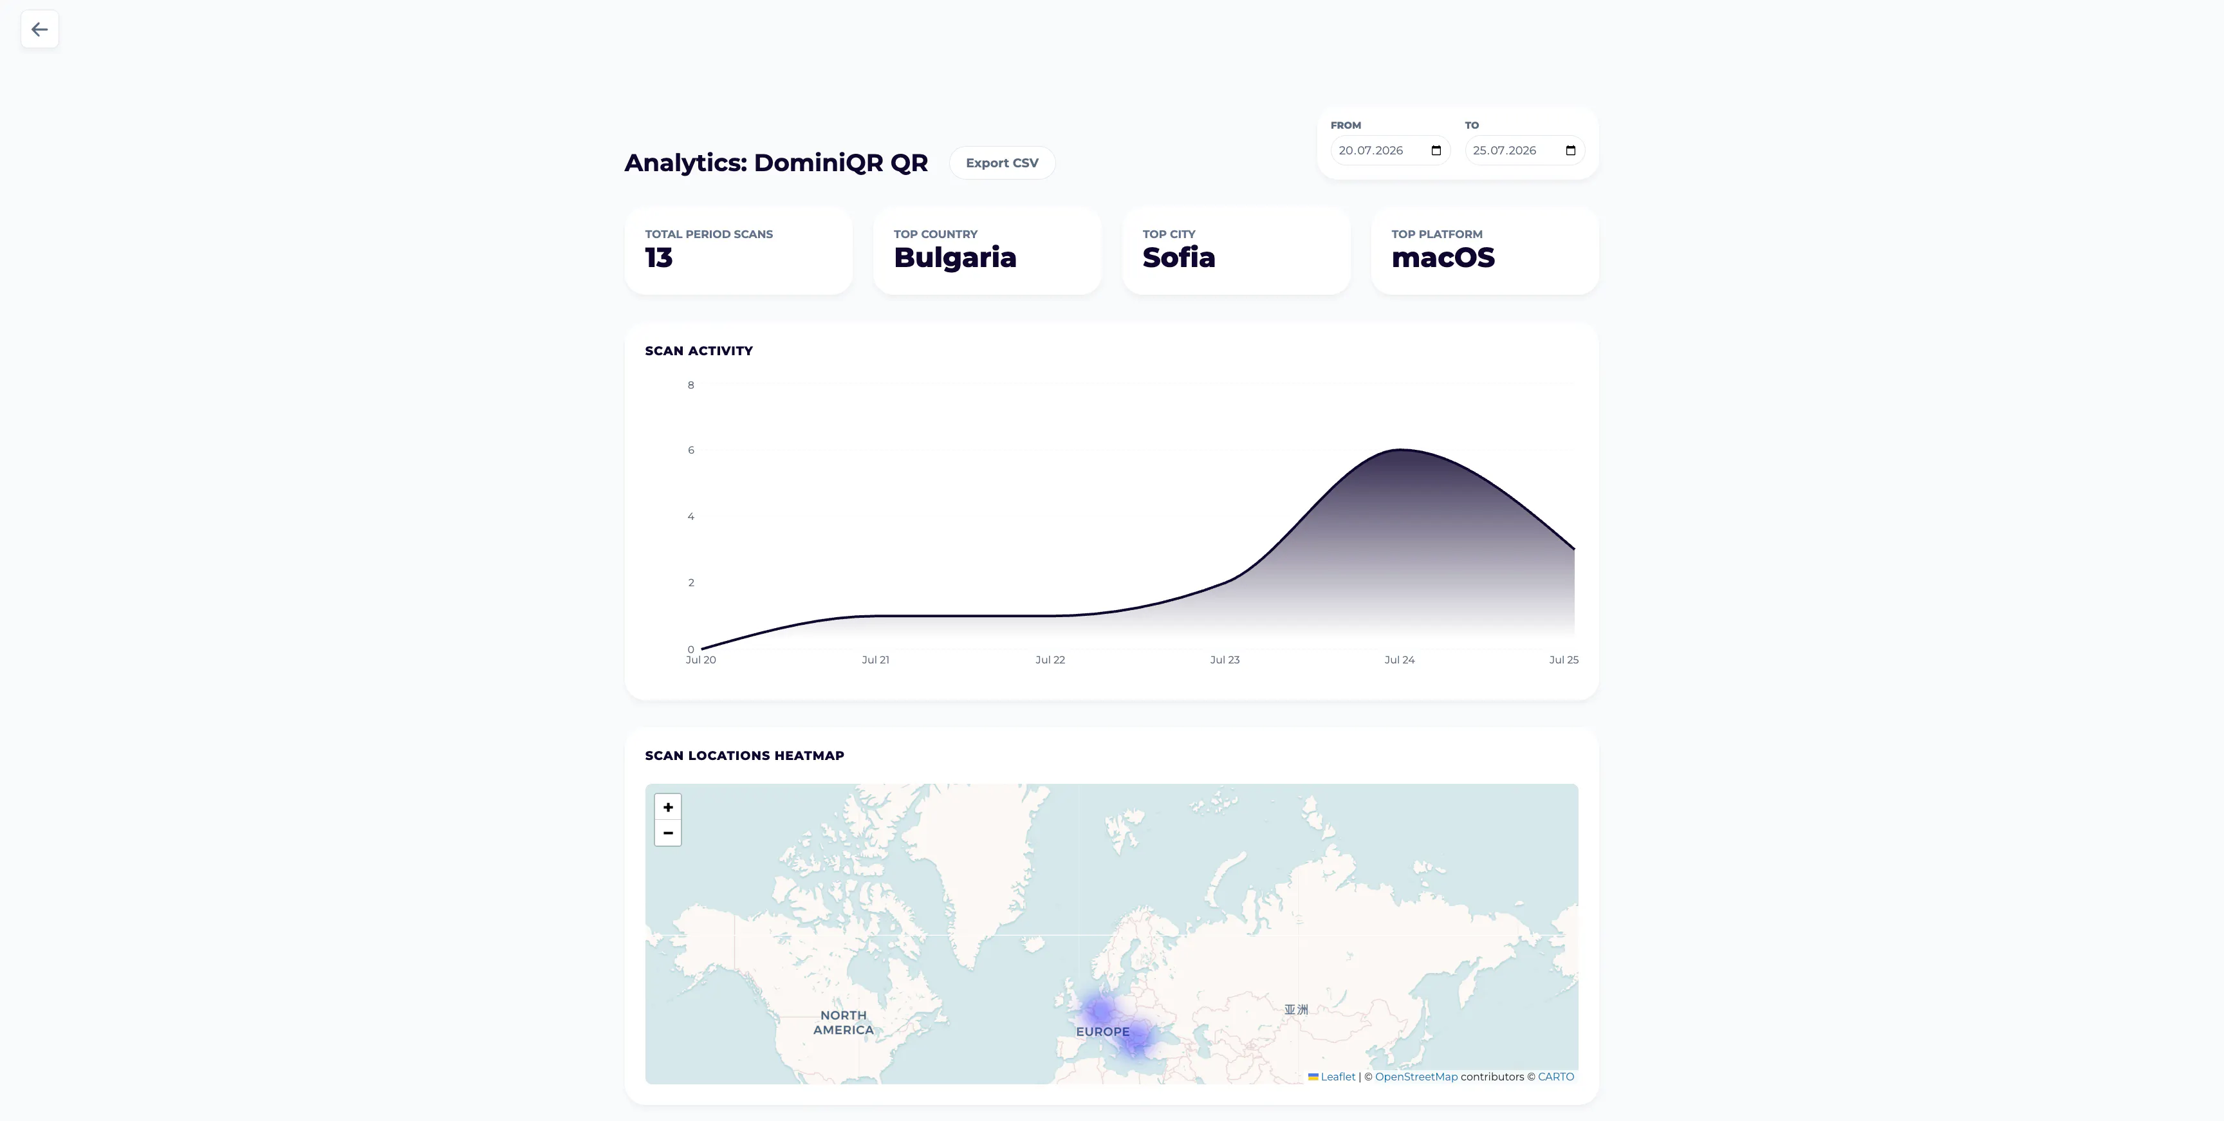2224x1121 pixels.
Task: Click the TOP CITY card label
Action: tap(1169, 234)
